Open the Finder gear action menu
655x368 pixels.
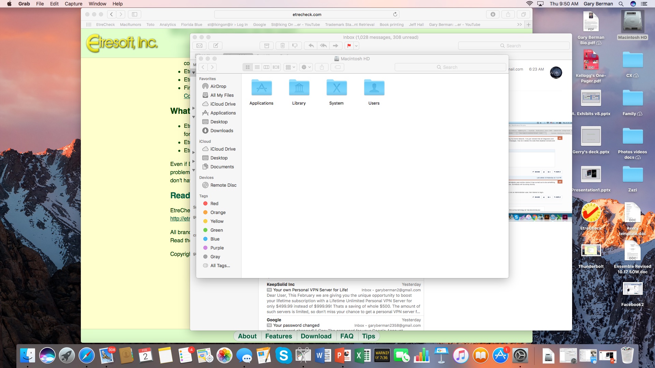(x=306, y=67)
